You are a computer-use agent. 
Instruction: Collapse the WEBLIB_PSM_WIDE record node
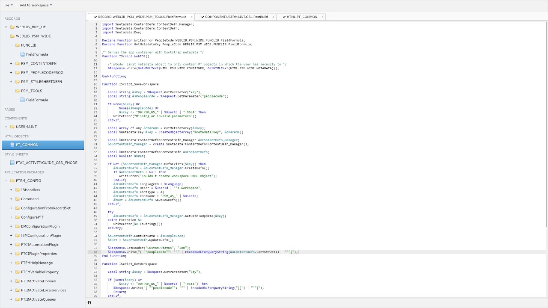click(x=6, y=36)
